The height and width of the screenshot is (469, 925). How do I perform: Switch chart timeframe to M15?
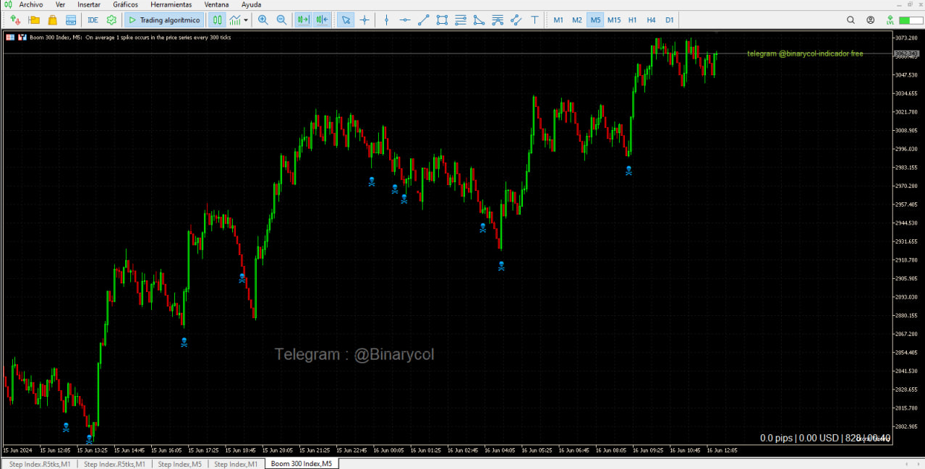coord(614,20)
